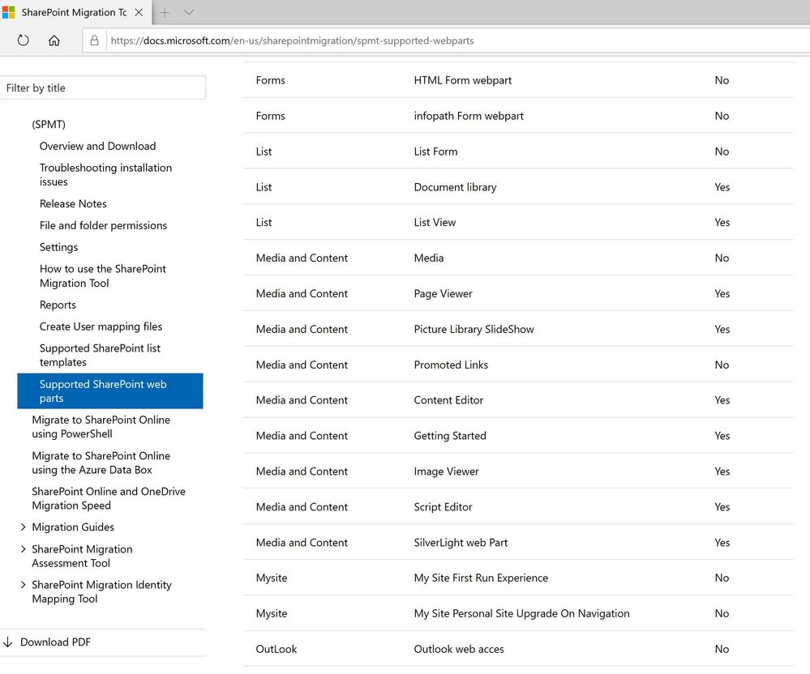Expand SharePoint Migration Identity Mapping Tool chevron
The width and height of the screenshot is (810, 674).
(x=23, y=584)
